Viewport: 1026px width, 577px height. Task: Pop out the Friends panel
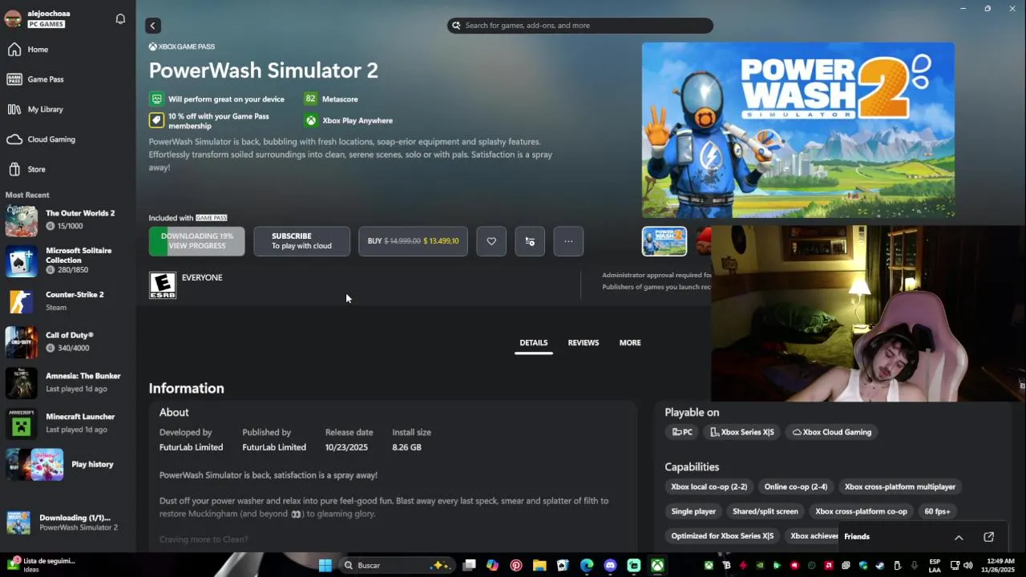pyautogui.click(x=988, y=537)
